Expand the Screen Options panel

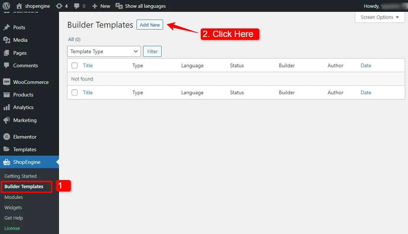coord(380,17)
